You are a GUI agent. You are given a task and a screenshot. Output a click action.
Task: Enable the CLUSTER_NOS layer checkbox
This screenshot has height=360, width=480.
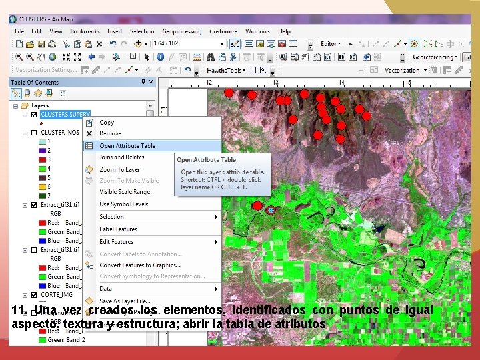coord(34,133)
